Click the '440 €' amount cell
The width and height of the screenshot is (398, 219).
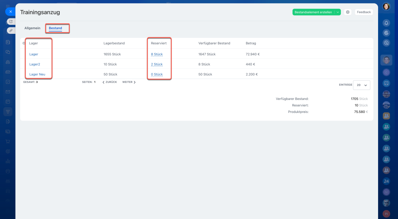click(x=250, y=64)
